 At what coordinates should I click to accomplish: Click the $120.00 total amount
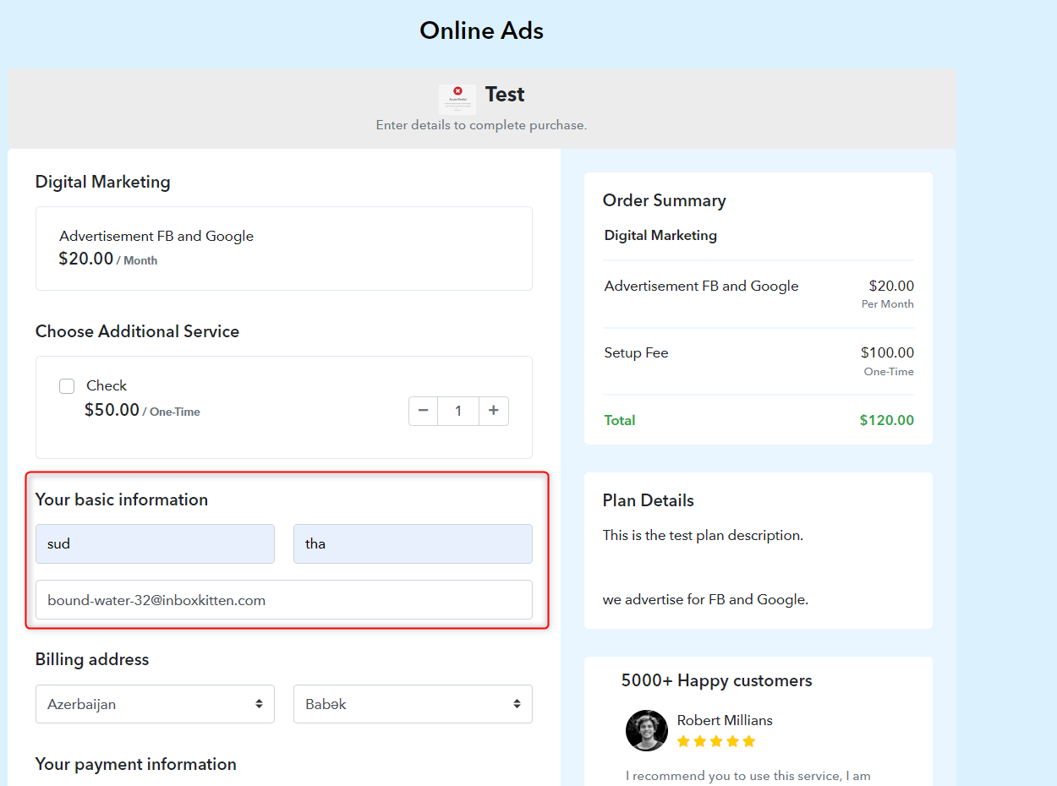[886, 420]
